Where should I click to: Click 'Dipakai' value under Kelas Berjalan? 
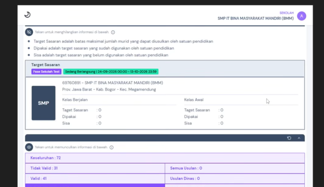pos(100,117)
